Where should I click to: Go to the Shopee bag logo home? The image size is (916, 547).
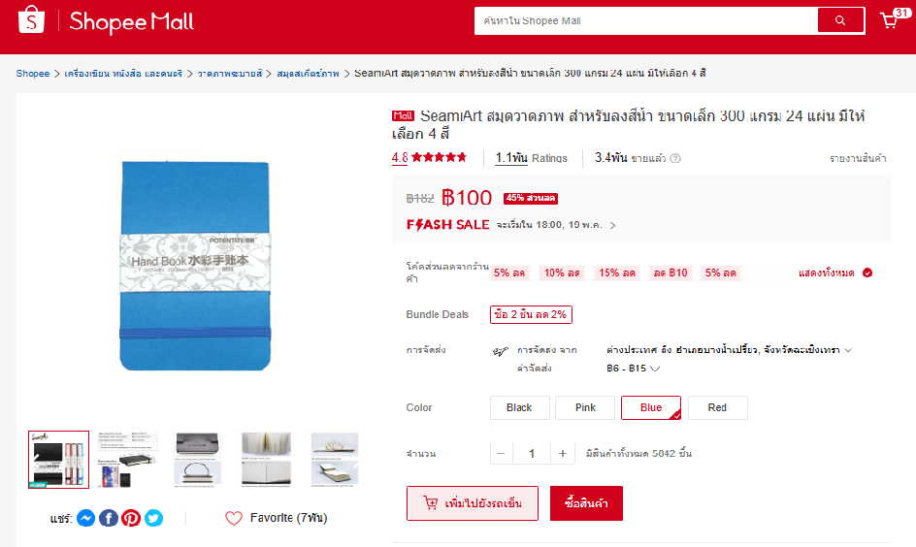(x=31, y=19)
